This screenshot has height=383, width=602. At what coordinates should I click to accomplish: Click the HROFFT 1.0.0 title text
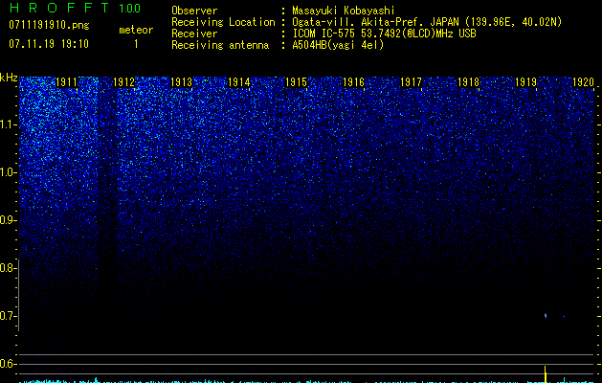pyautogui.click(x=75, y=8)
